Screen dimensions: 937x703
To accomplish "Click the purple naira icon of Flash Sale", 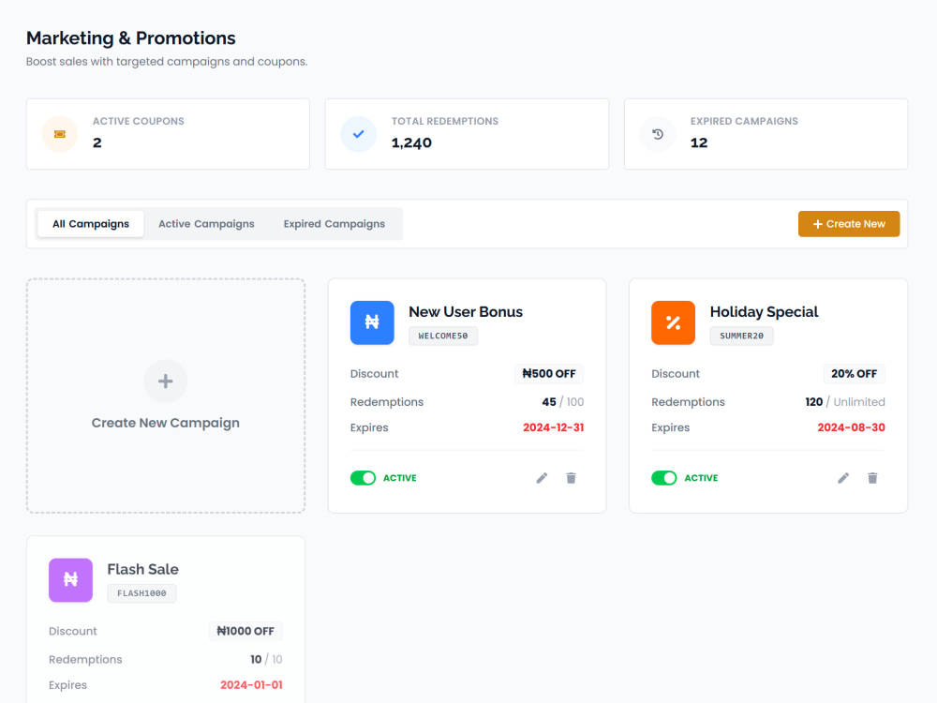I will point(70,580).
